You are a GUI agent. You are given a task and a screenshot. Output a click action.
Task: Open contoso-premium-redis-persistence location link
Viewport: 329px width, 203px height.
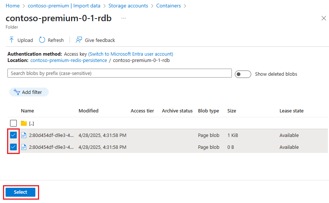(x=68, y=60)
